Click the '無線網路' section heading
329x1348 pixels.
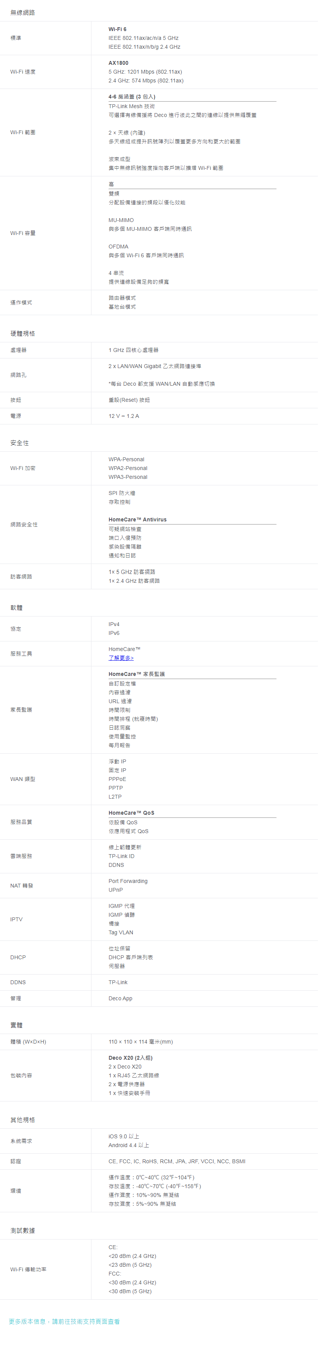coord(23,13)
